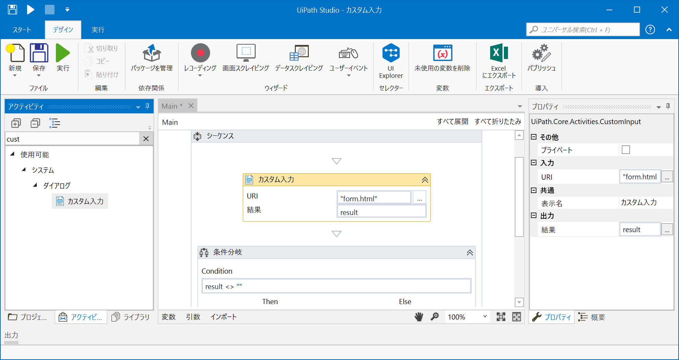The image size is (679, 360).
Task: Collapse the 条件分岐 activity
Action: pyautogui.click(x=470, y=253)
